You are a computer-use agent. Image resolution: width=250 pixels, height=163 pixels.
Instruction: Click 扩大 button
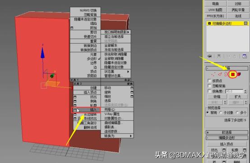(x=238, y=96)
